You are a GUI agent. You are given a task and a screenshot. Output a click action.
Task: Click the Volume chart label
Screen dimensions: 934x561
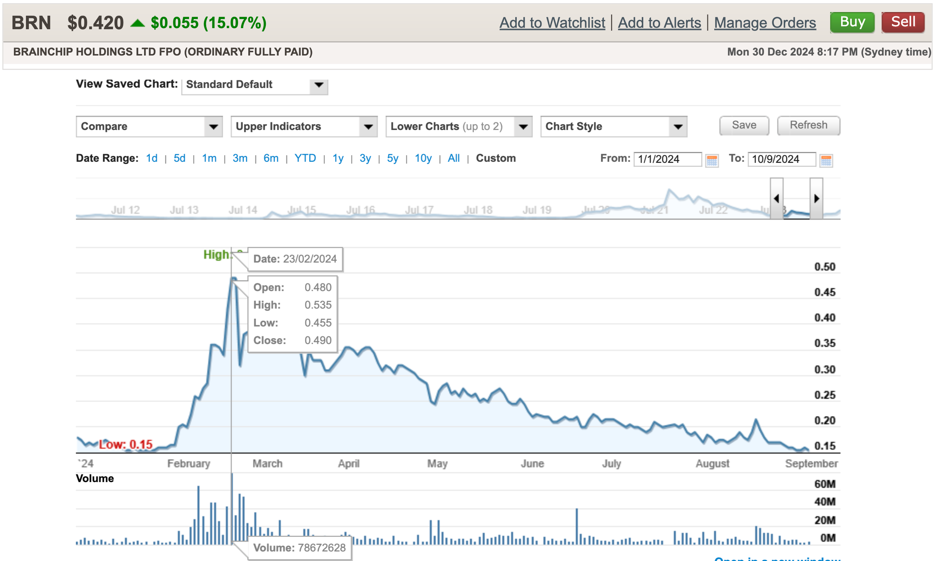click(95, 478)
